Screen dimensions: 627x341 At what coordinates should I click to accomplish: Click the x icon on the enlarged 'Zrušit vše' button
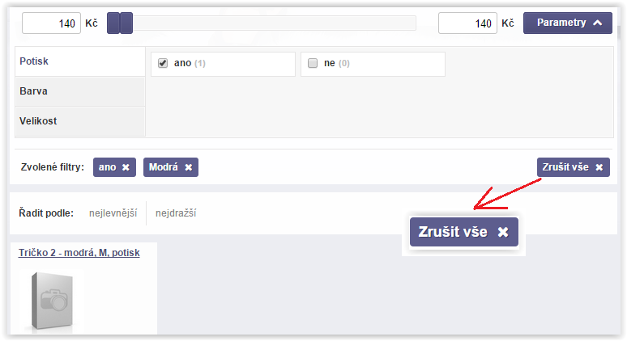click(503, 232)
